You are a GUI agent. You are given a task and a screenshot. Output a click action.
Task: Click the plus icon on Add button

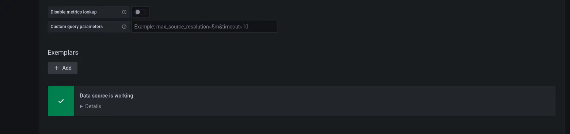click(57, 68)
